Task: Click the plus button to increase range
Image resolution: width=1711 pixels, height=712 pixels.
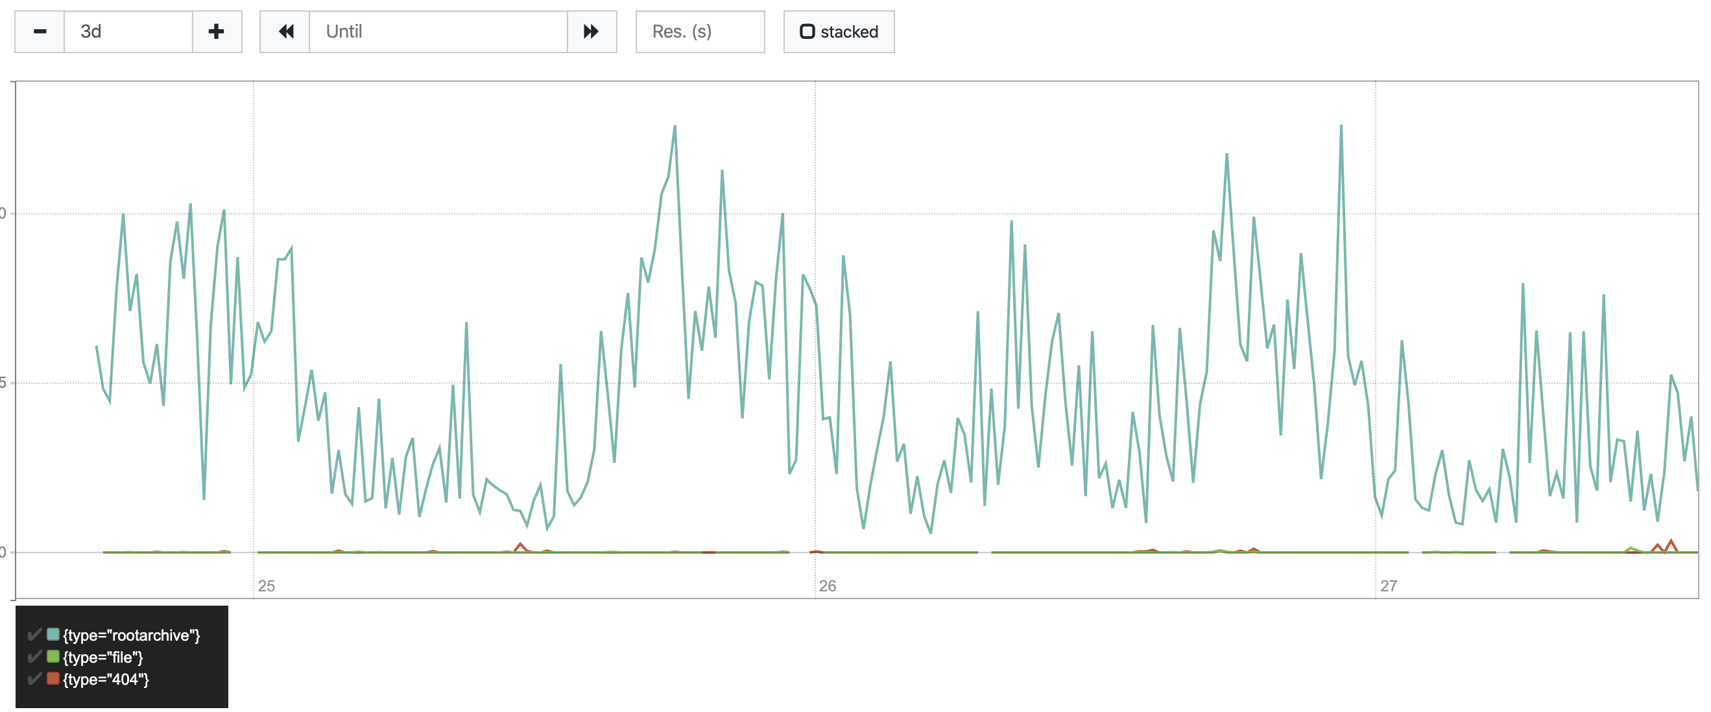Action: [217, 31]
